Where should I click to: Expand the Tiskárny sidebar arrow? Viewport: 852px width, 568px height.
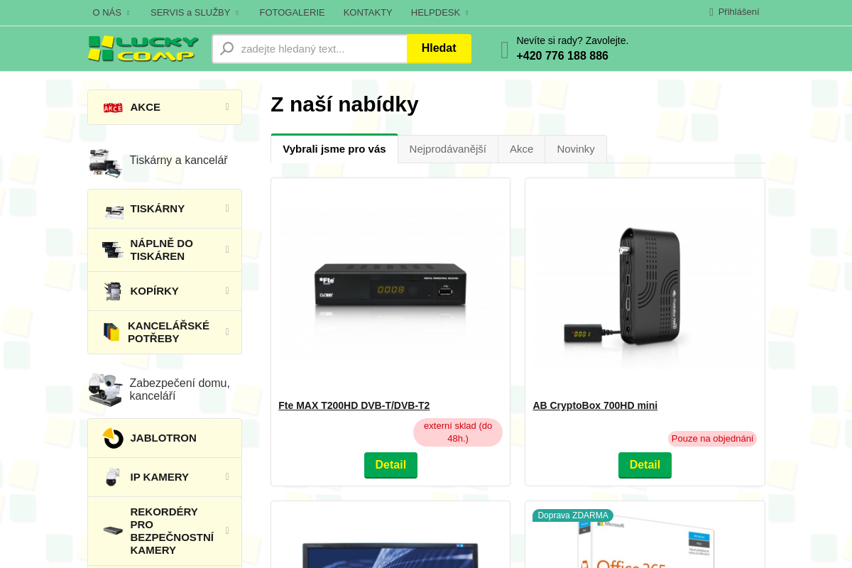[x=227, y=208]
